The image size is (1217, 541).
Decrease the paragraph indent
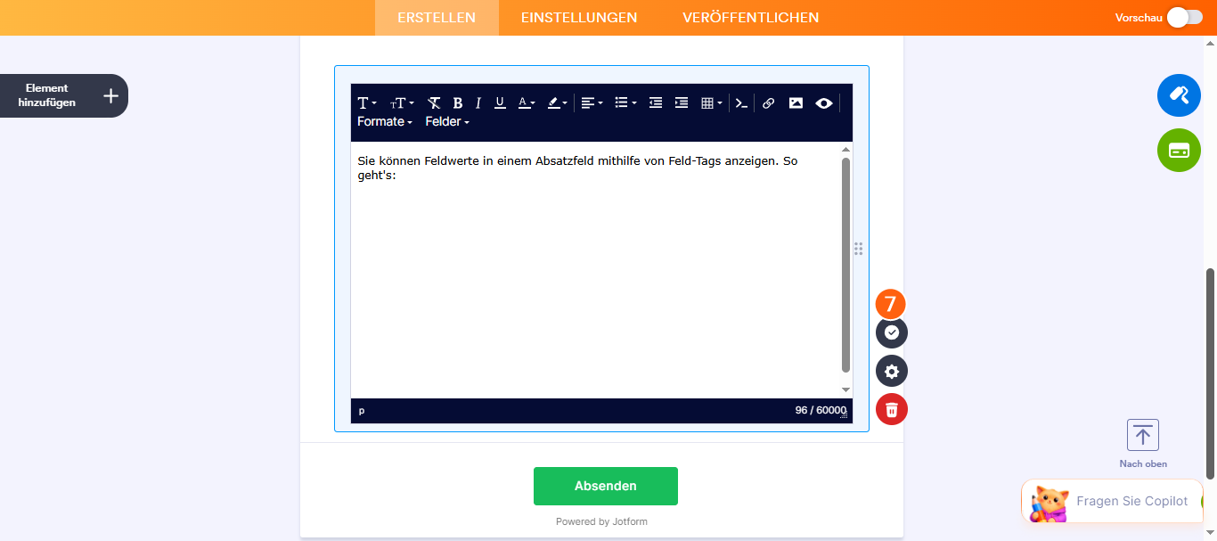coord(656,103)
